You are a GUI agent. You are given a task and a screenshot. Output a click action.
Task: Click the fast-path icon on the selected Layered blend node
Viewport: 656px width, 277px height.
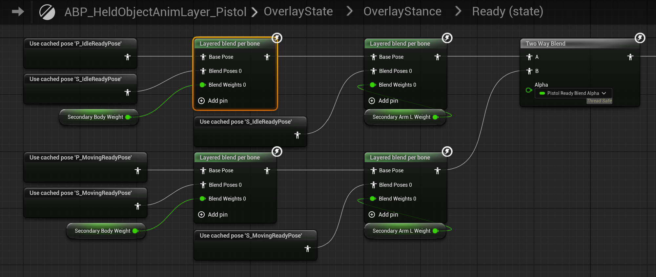point(277,38)
